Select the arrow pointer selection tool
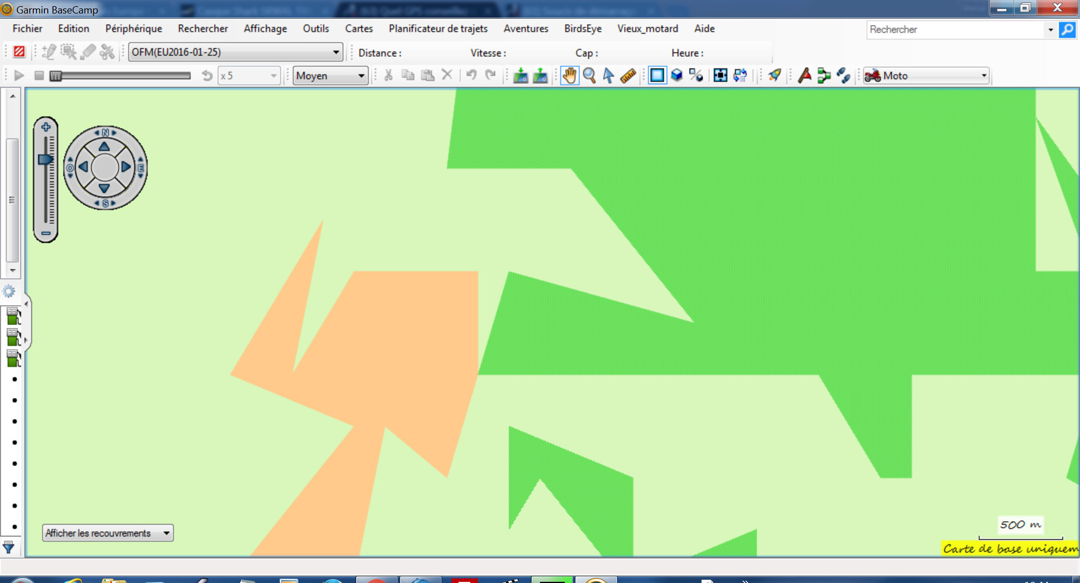This screenshot has width=1080, height=583. point(608,75)
